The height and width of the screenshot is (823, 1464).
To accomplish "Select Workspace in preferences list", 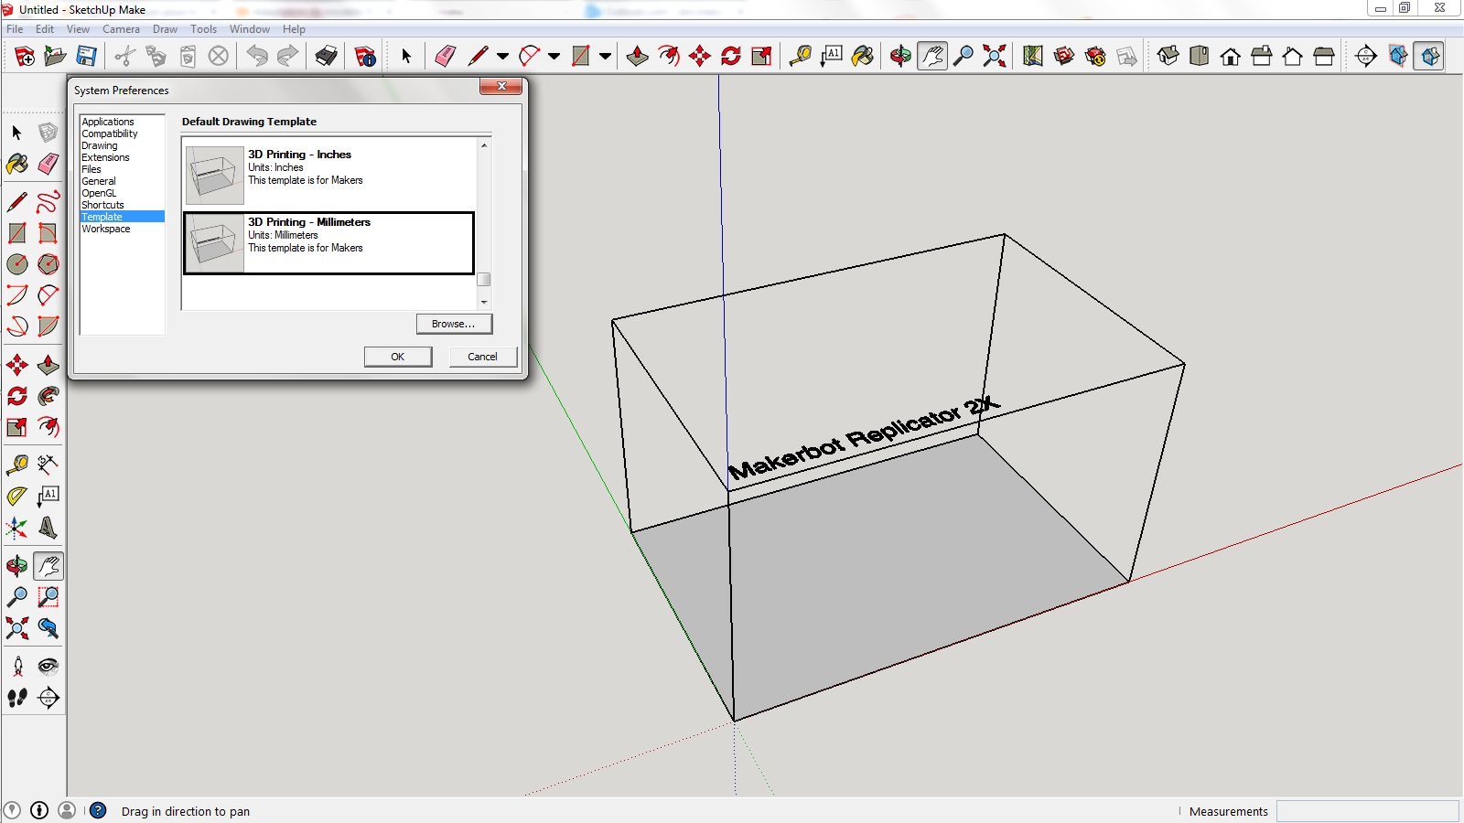I will click(x=106, y=229).
